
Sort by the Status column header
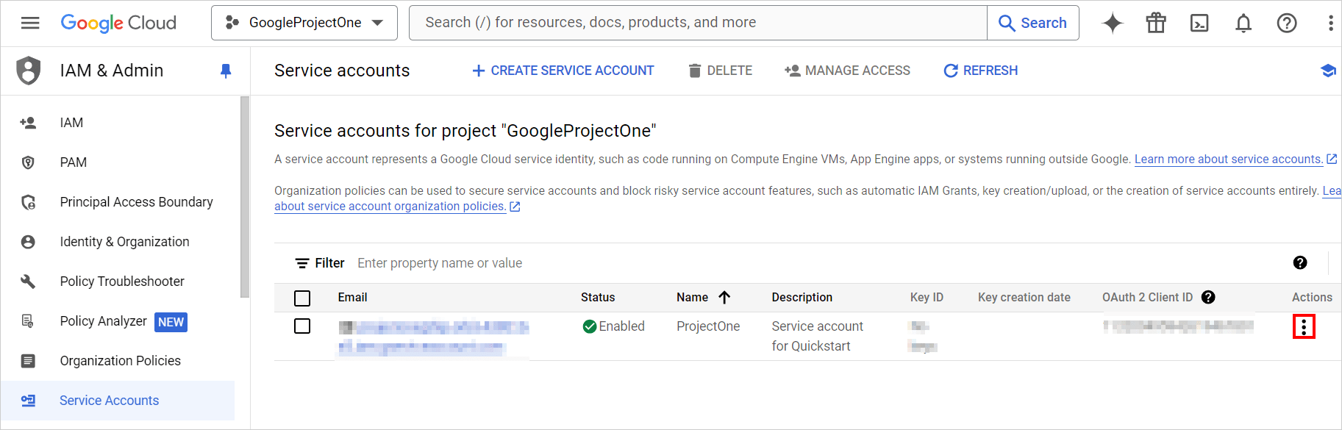tap(598, 298)
